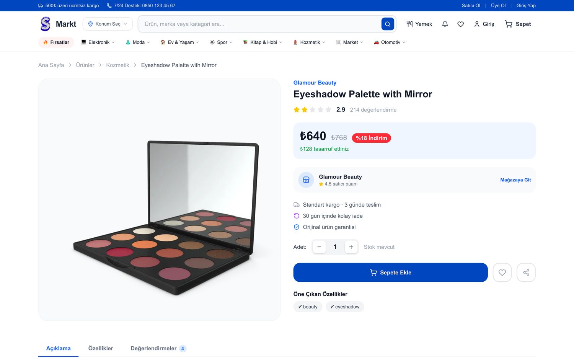Expand the Elektronik category menu

click(98, 42)
